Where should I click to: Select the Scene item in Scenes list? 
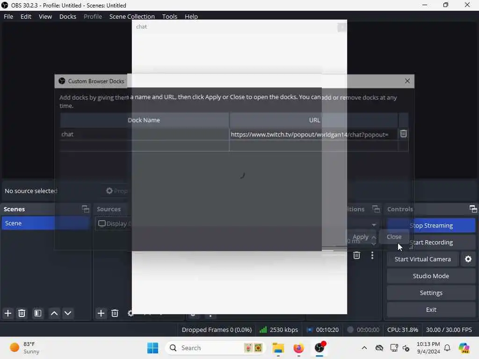pyautogui.click(x=45, y=223)
